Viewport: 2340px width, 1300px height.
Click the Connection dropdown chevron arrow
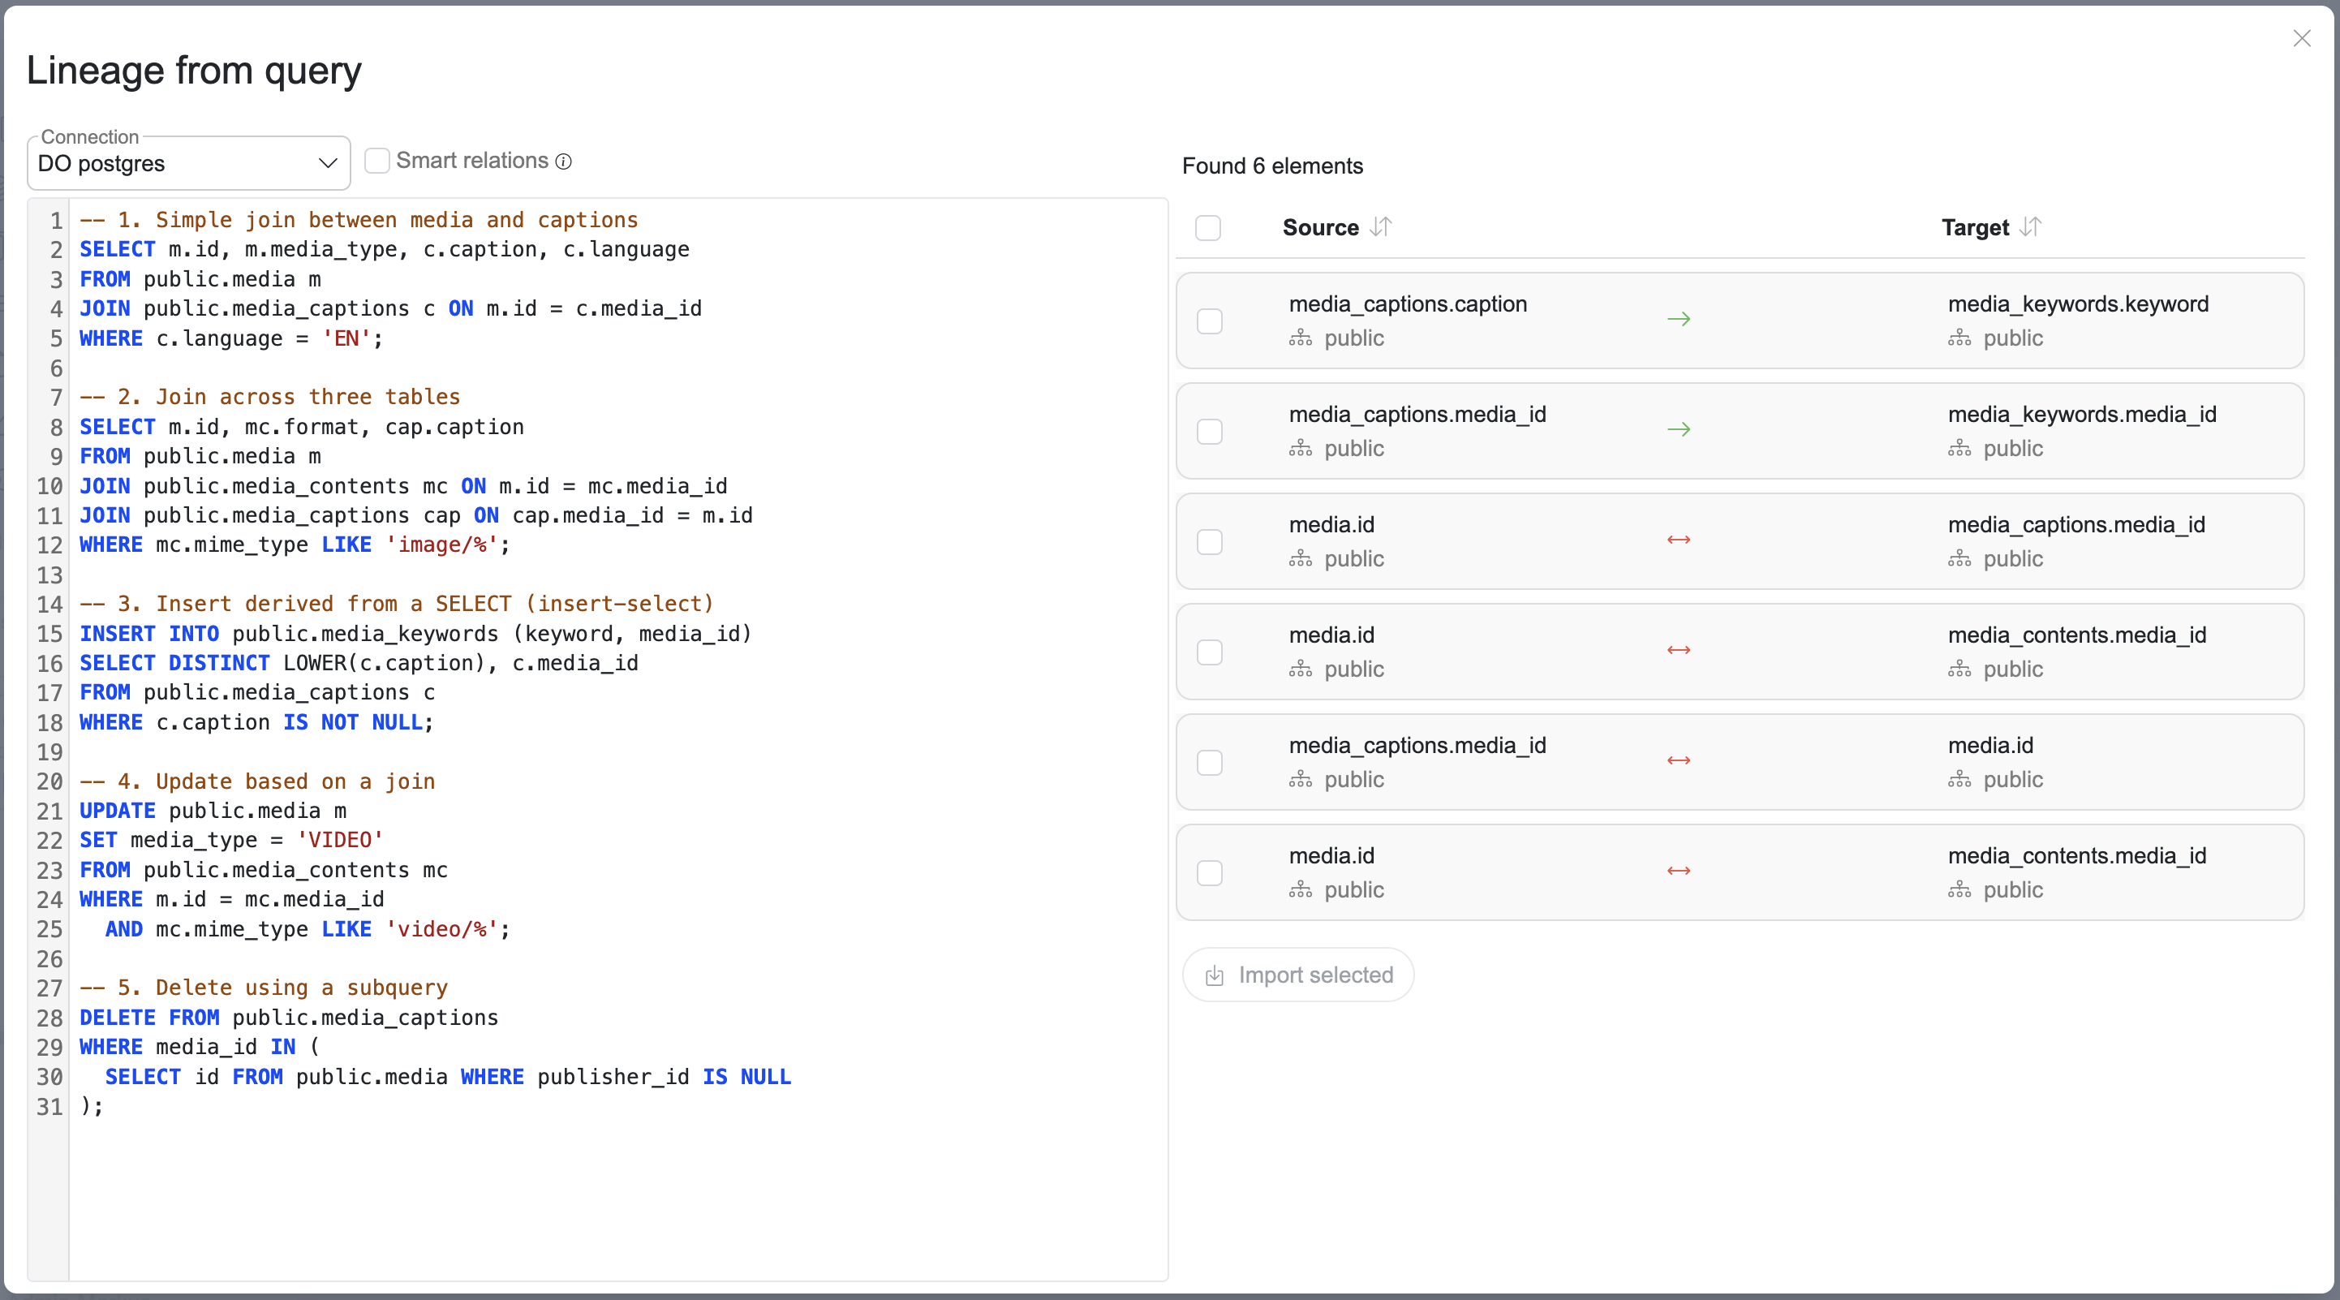coord(327,164)
